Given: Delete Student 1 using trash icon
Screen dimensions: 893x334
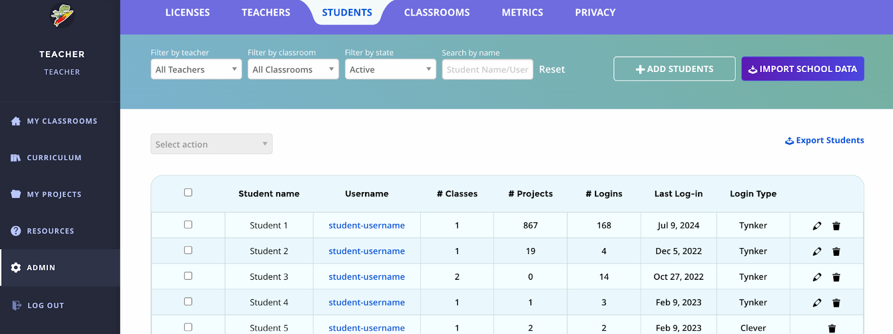Looking at the screenshot, I should click(836, 226).
